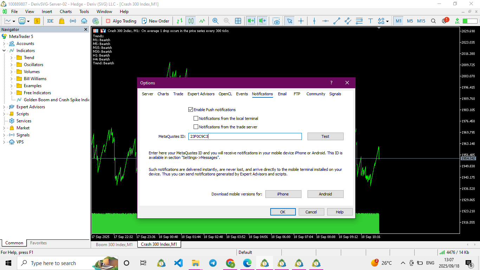Switch to the Expert Advisors options tab

[x=201, y=94]
